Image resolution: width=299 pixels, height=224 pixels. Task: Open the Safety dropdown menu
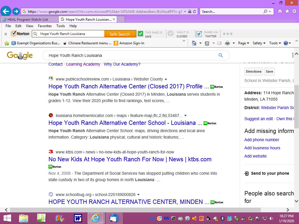click(259, 43)
